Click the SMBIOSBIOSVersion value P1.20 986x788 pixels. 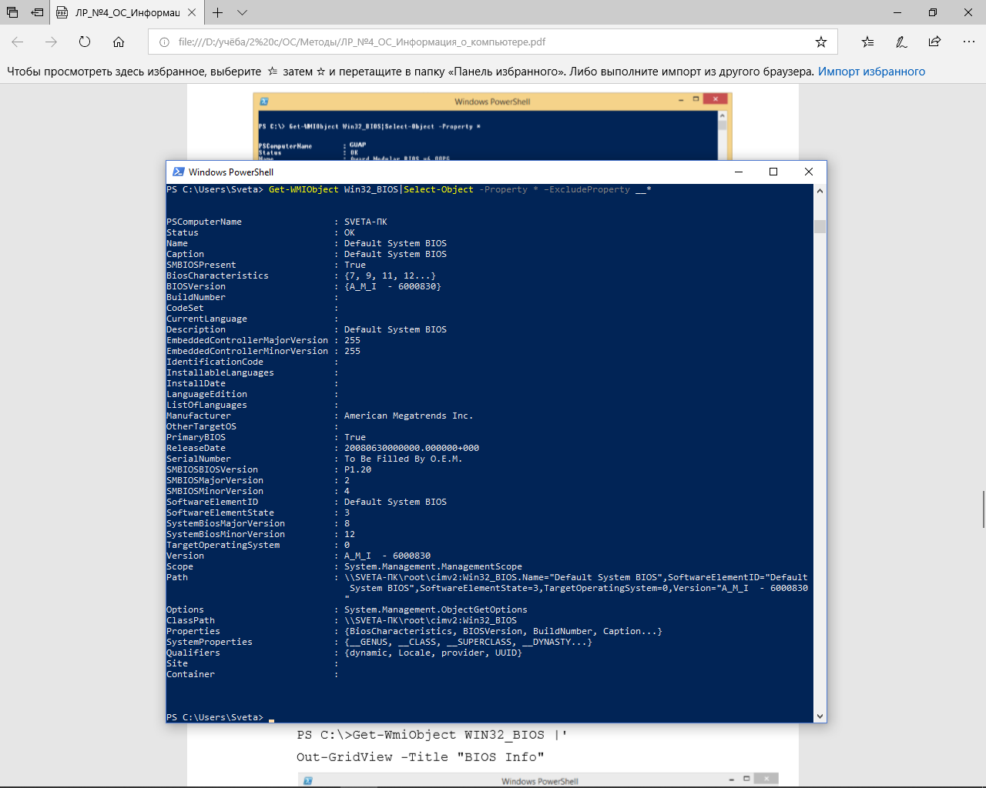pyautogui.click(x=357, y=469)
